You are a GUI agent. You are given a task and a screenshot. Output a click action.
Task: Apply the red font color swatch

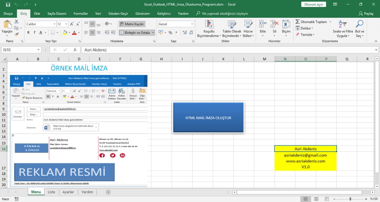(74, 32)
